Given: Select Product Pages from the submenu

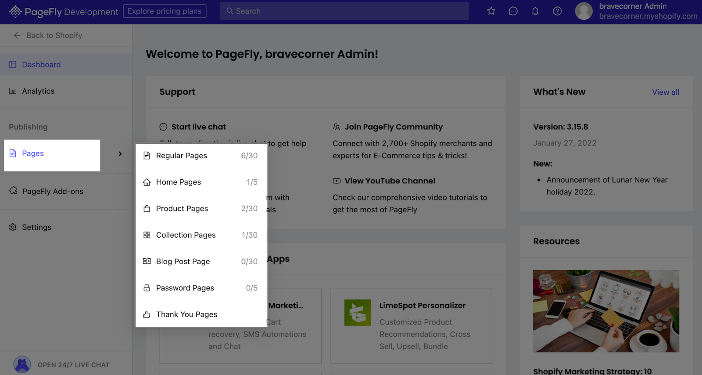Looking at the screenshot, I should coord(201,208).
